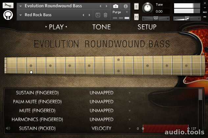This screenshot has width=208, height=138.
Task: Adjust the Tune knob
Action: [147, 8]
